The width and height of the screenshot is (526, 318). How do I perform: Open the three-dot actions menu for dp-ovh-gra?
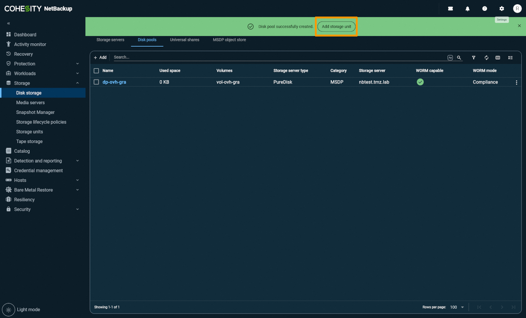(x=516, y=82)
